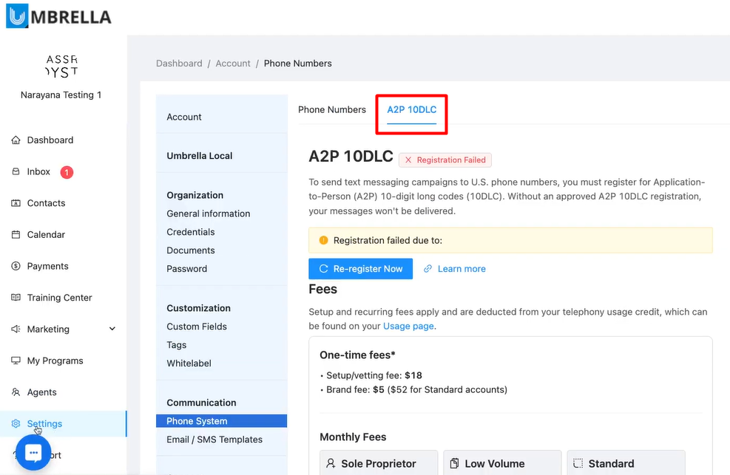Click the Re-register Now button

(x=360, y=269)
